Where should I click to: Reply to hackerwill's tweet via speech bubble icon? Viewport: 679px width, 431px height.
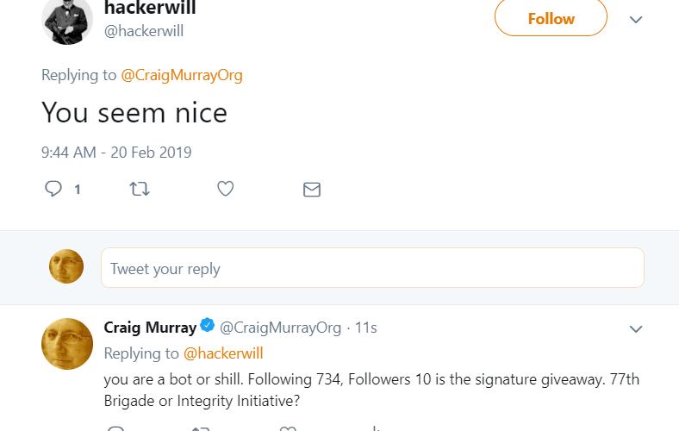pos(53,189)
